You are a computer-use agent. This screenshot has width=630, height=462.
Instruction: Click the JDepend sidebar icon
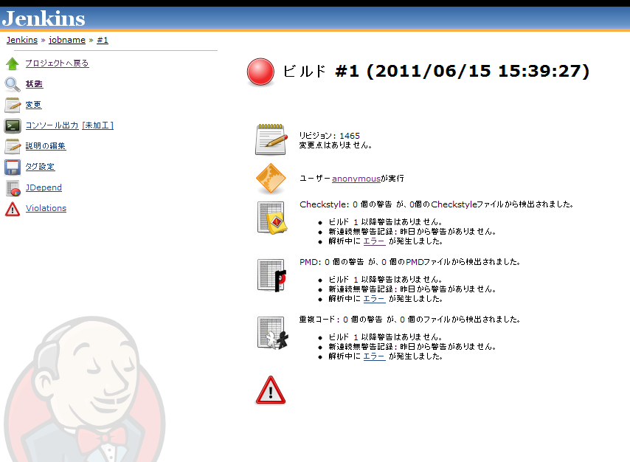13,187
